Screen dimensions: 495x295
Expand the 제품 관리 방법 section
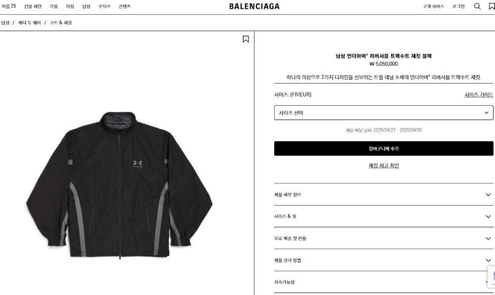pyautogui.click(x=384, y=260)
